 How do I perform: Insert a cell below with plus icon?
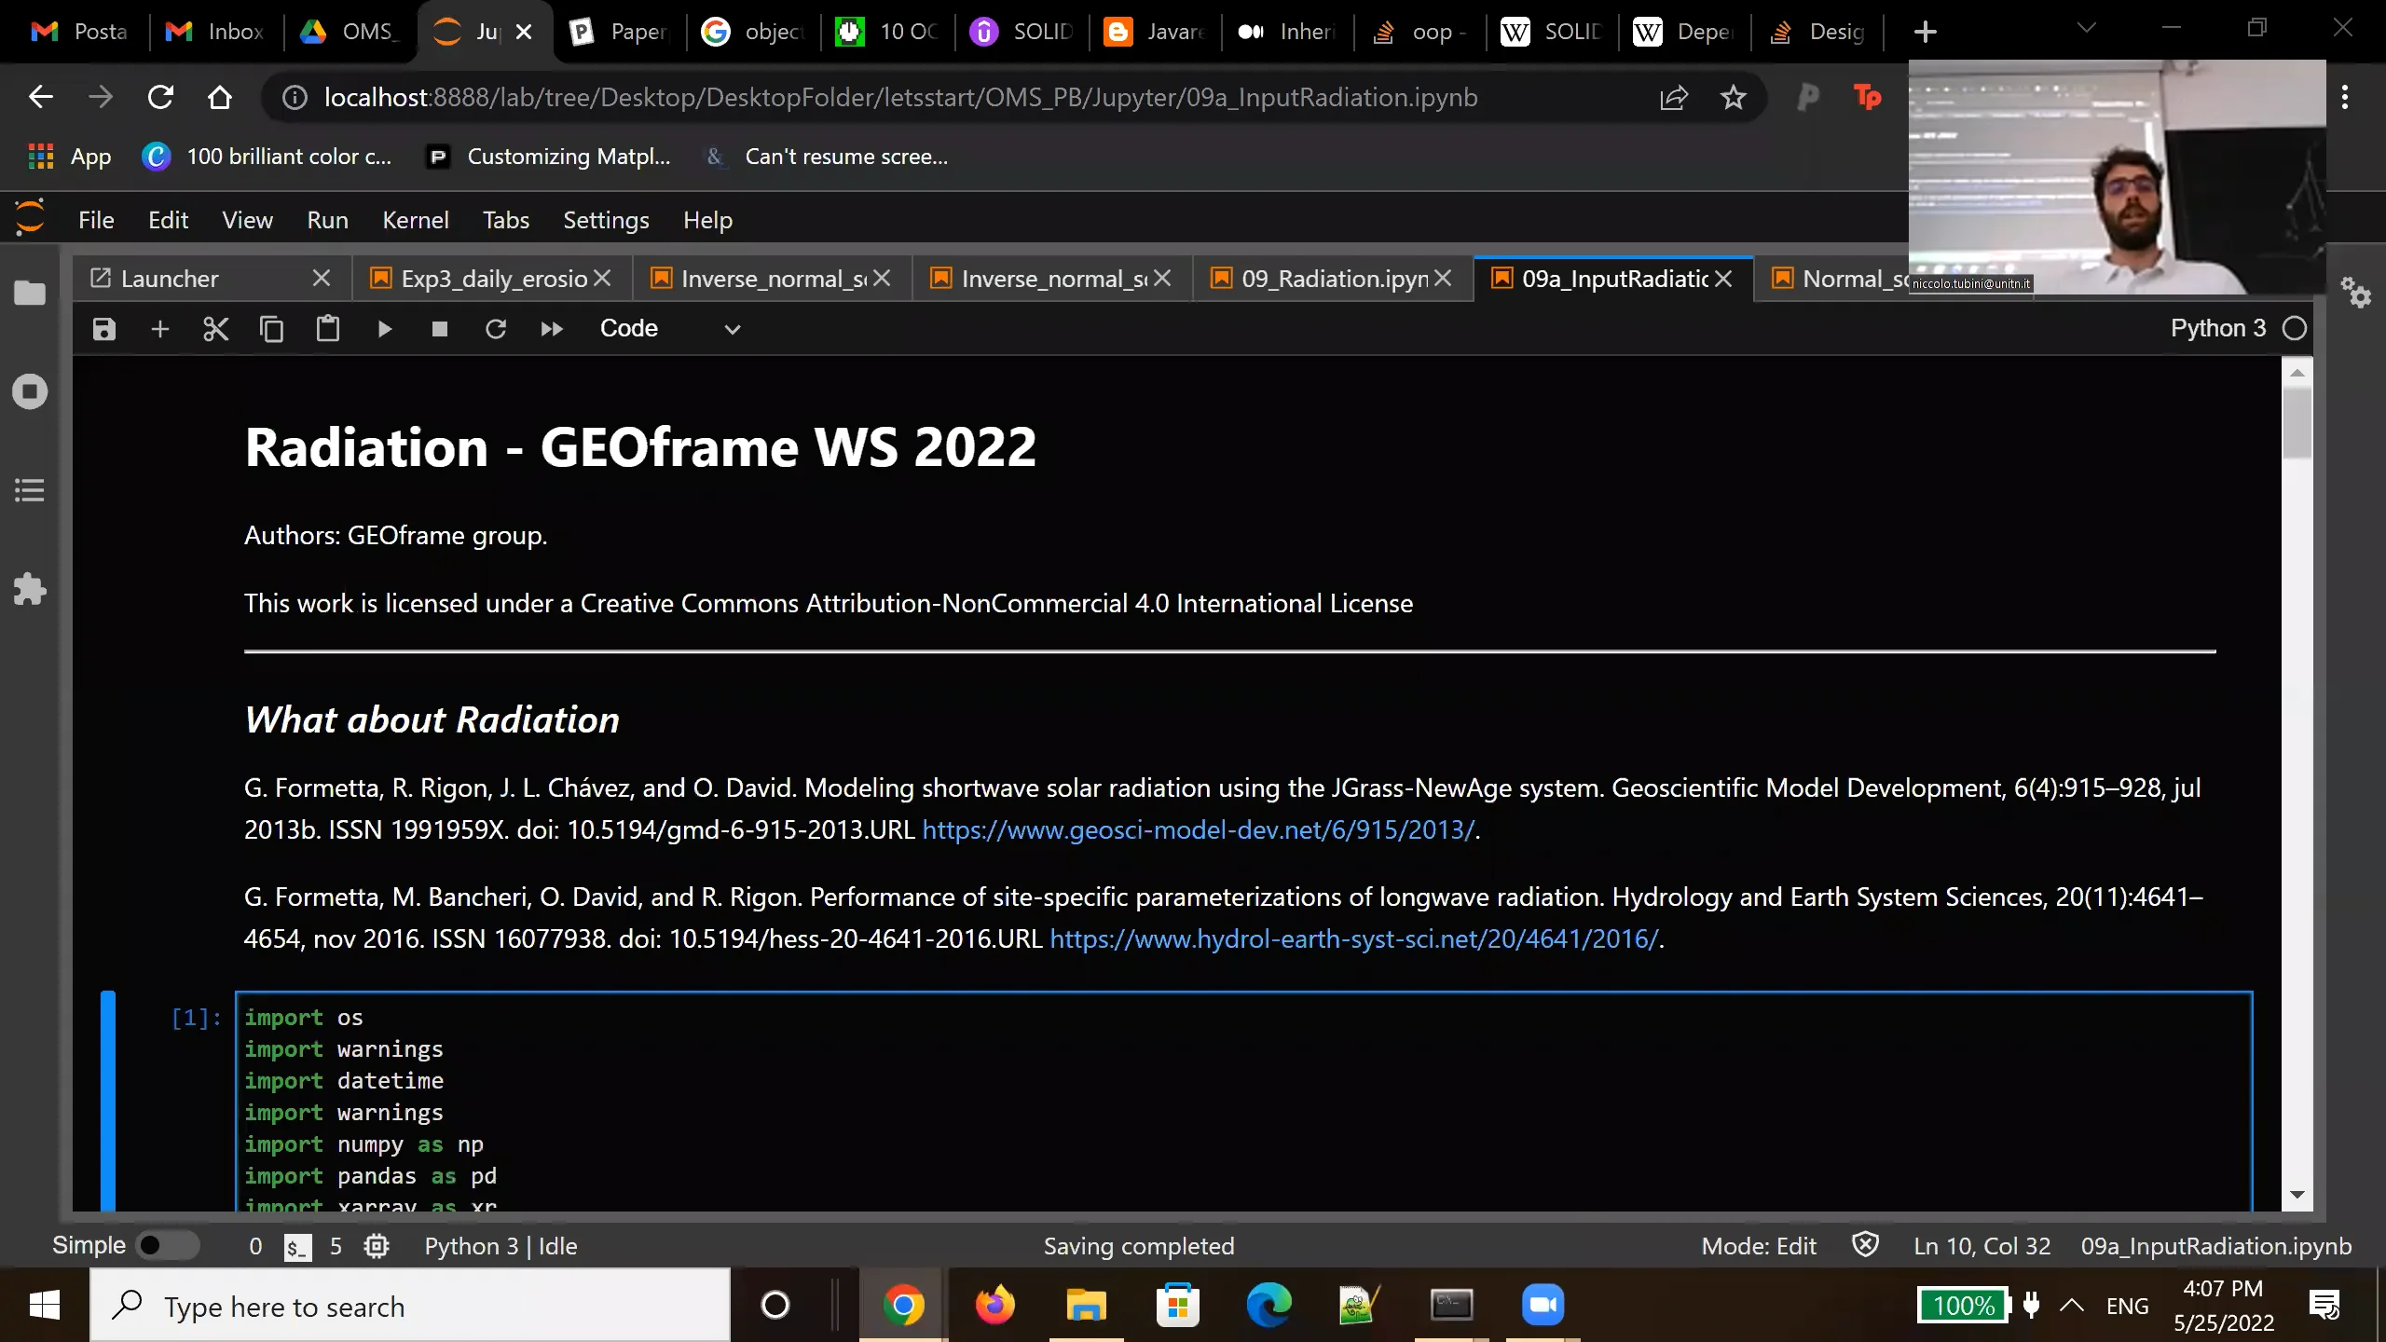pos(159,329)
